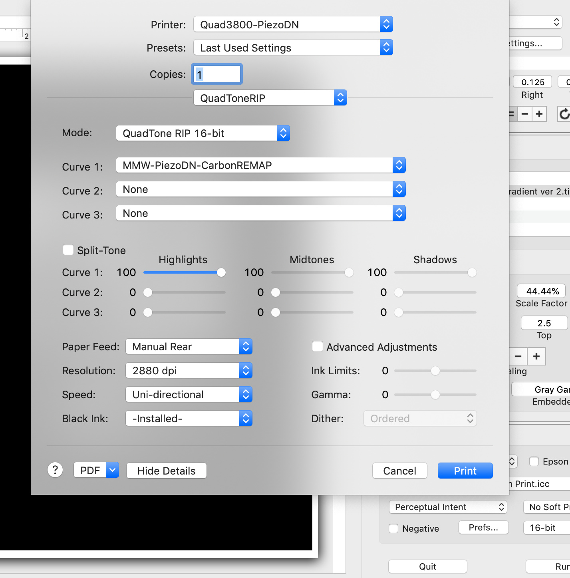This screenshot has width=570, height=578.
Task: Expand the Curve 1 MMW-PiezoDN-CarbonREMAP dropdown
Action: click(260, 165)
